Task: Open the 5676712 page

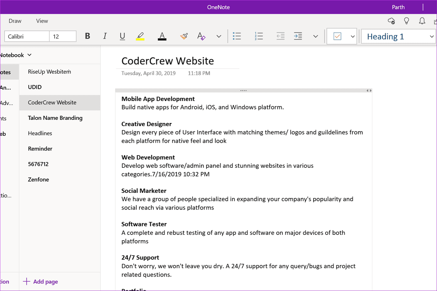Action: pos(60,164)
